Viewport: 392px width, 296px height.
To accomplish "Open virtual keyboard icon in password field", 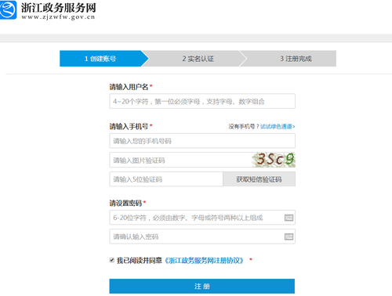I will click(x=289, y=218).
